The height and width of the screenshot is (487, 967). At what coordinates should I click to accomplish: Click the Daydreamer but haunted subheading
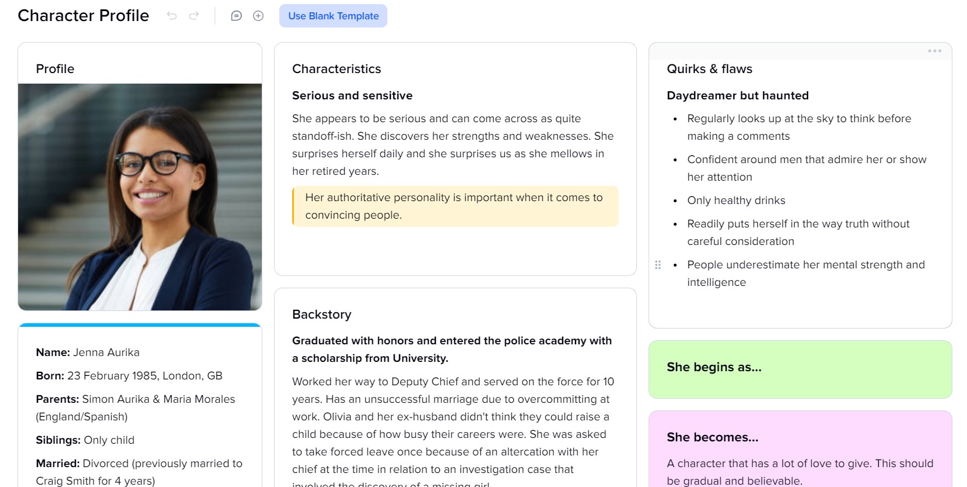point(738,95)
